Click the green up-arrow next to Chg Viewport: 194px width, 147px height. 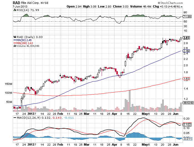[182, 7]
